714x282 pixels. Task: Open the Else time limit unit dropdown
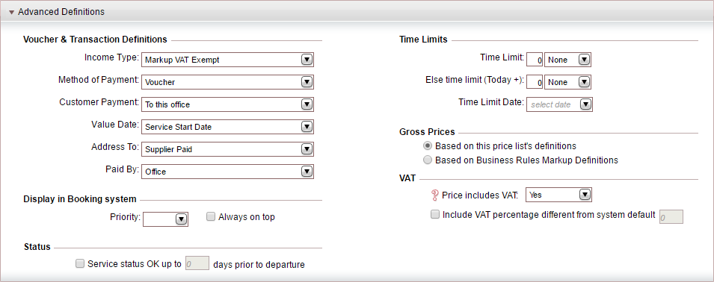(x=567, y=82)
